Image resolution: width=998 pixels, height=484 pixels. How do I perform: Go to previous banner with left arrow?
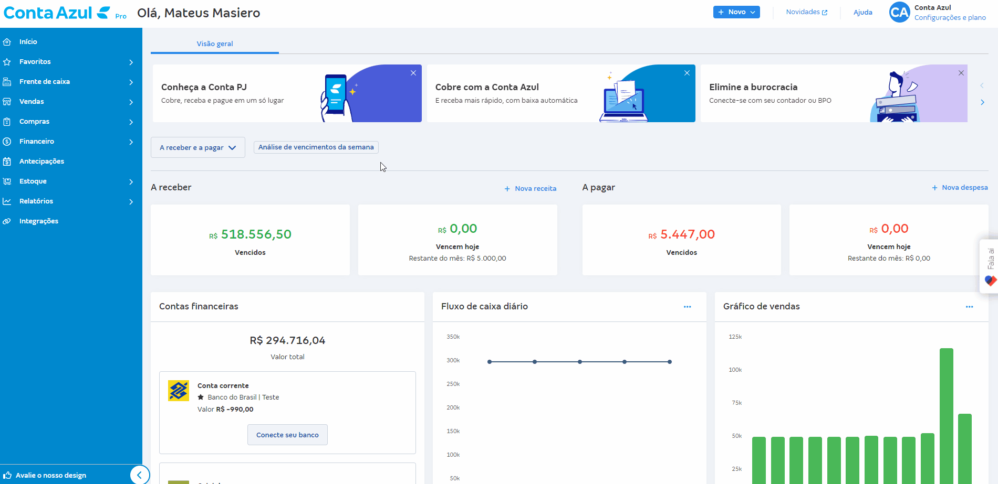click(x=982, y=85)
